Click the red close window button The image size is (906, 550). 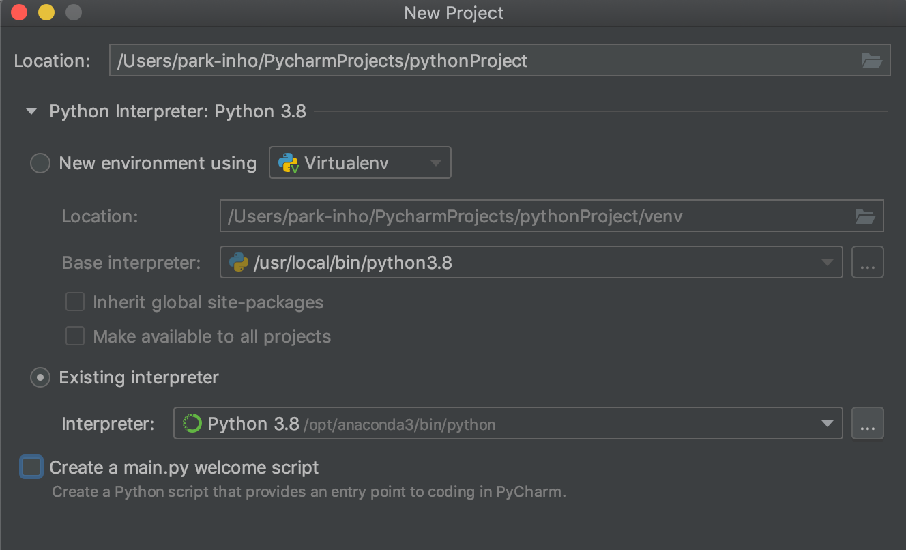19,12
